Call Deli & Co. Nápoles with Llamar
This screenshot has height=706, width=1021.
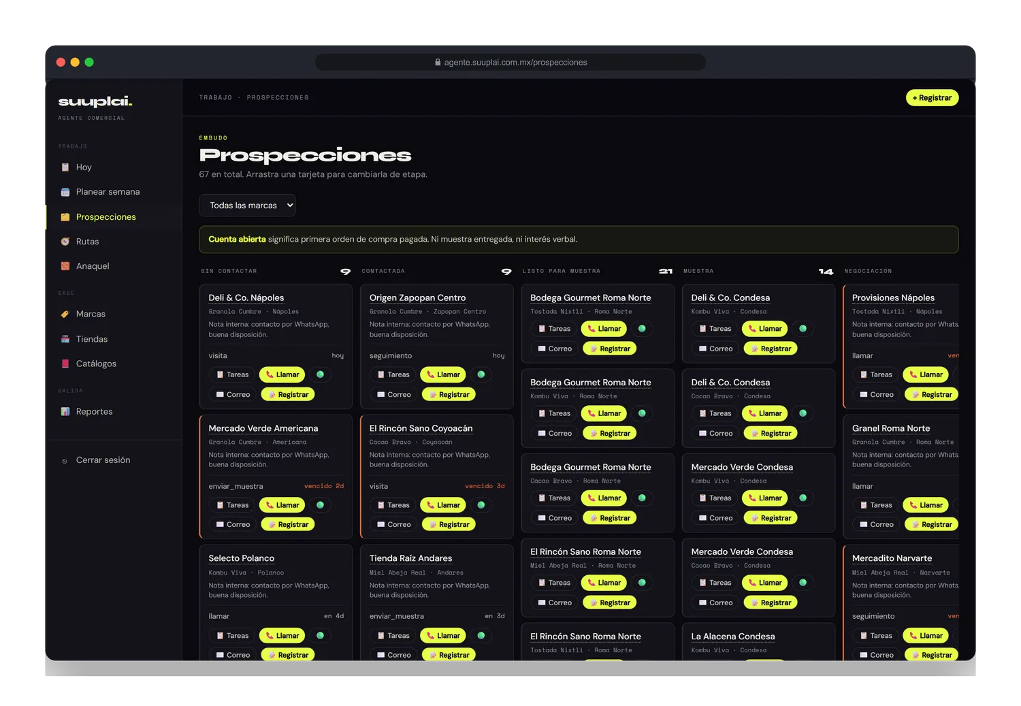282,374
